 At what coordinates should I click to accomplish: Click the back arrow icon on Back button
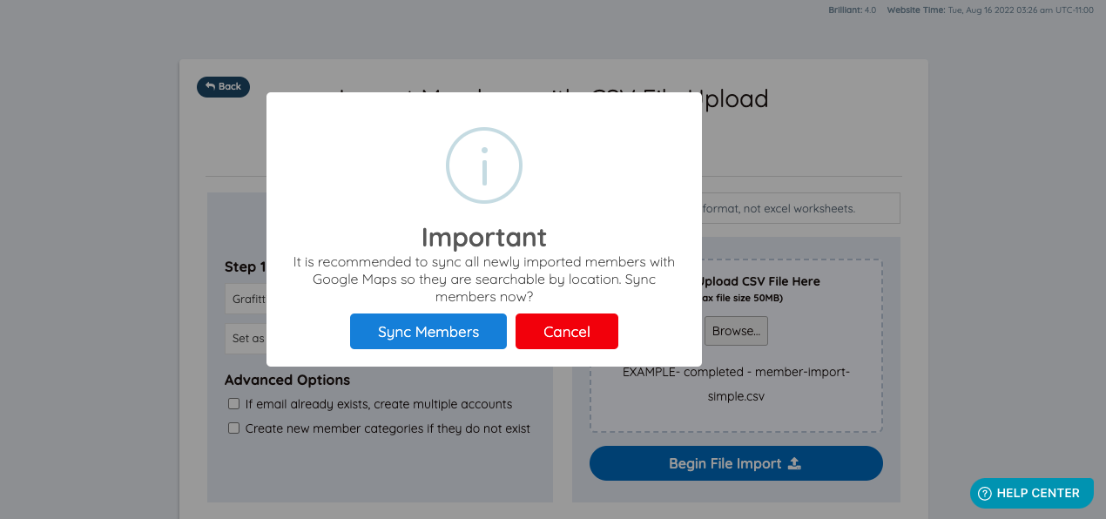(x=210, y=86)
